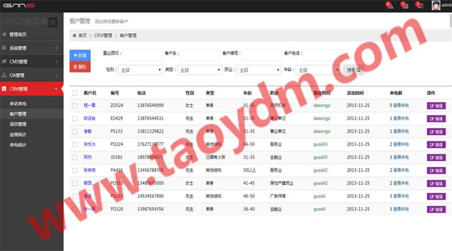Click consultant guozili3 in PD224 row
452x251 pixels.
tap(320, 145)
